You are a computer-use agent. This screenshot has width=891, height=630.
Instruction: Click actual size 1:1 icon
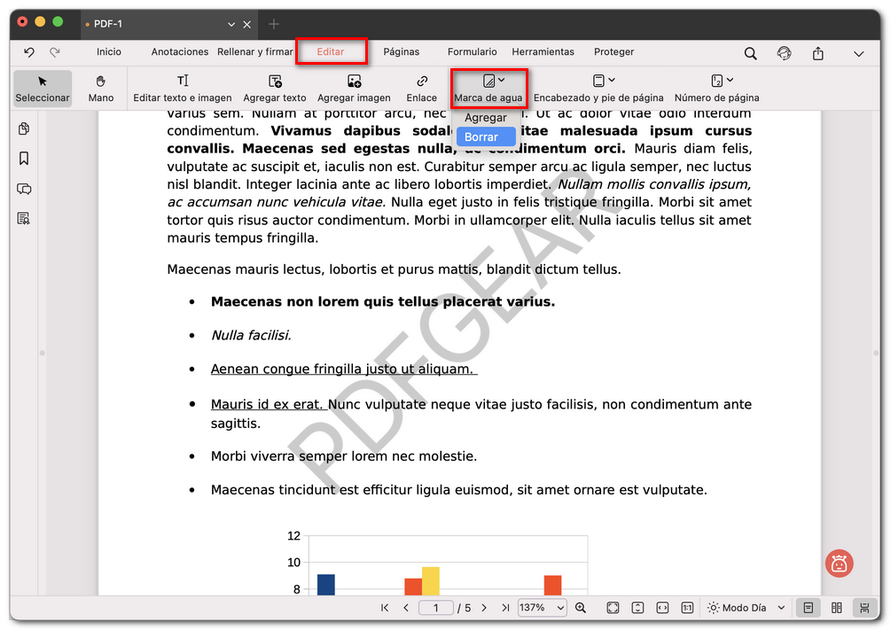coord(687,608)
